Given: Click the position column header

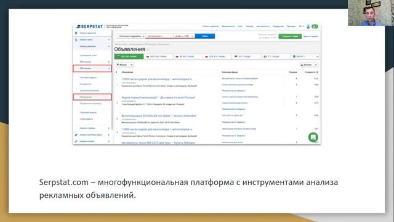Looking at the screenshot, I should [293, 72].
